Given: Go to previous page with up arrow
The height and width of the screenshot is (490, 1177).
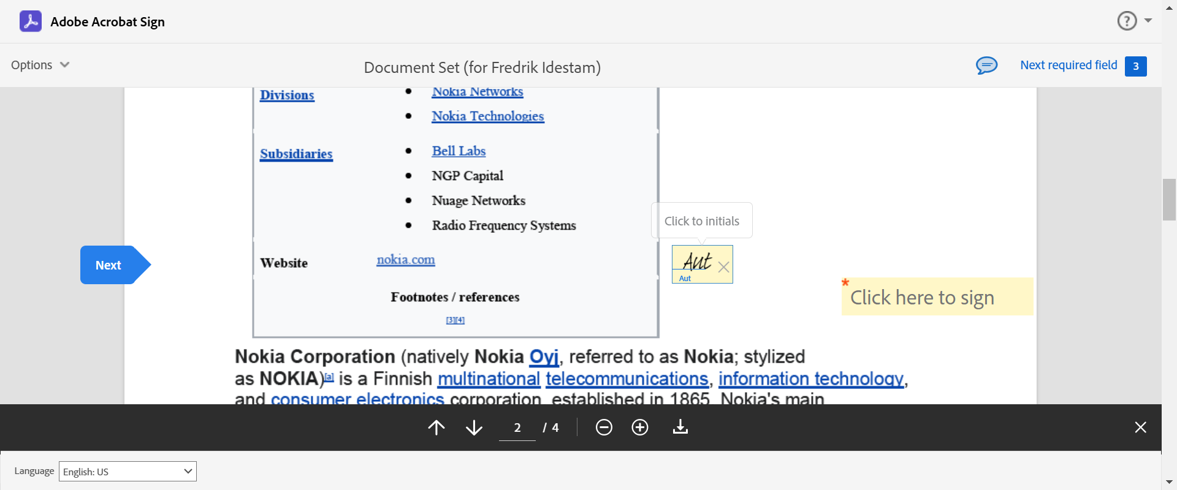Looking at the screenshot, I should 436,428.
